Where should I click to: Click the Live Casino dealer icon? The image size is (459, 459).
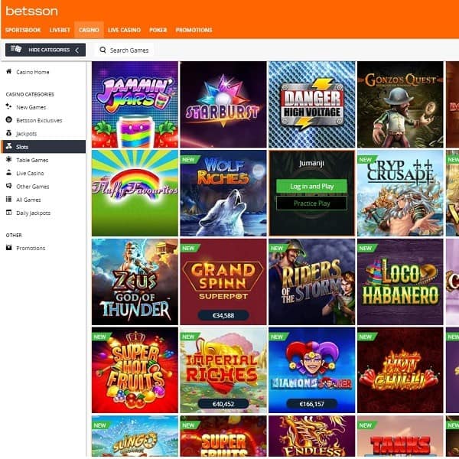tap(8, 173)
